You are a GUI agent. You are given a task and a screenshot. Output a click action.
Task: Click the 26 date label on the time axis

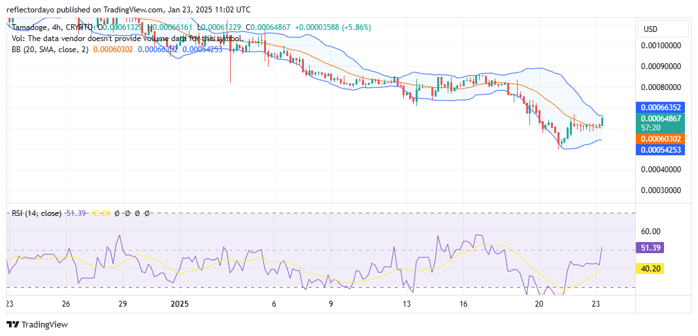[x=66, y=305]
